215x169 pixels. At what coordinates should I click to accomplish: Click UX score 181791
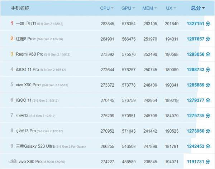point(172,146)
